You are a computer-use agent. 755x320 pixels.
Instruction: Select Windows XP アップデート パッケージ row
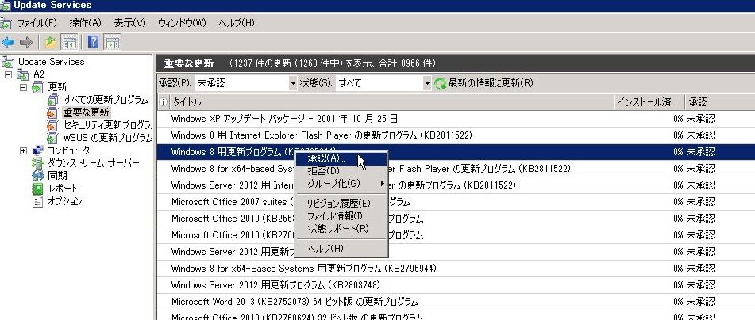point(456,119)
